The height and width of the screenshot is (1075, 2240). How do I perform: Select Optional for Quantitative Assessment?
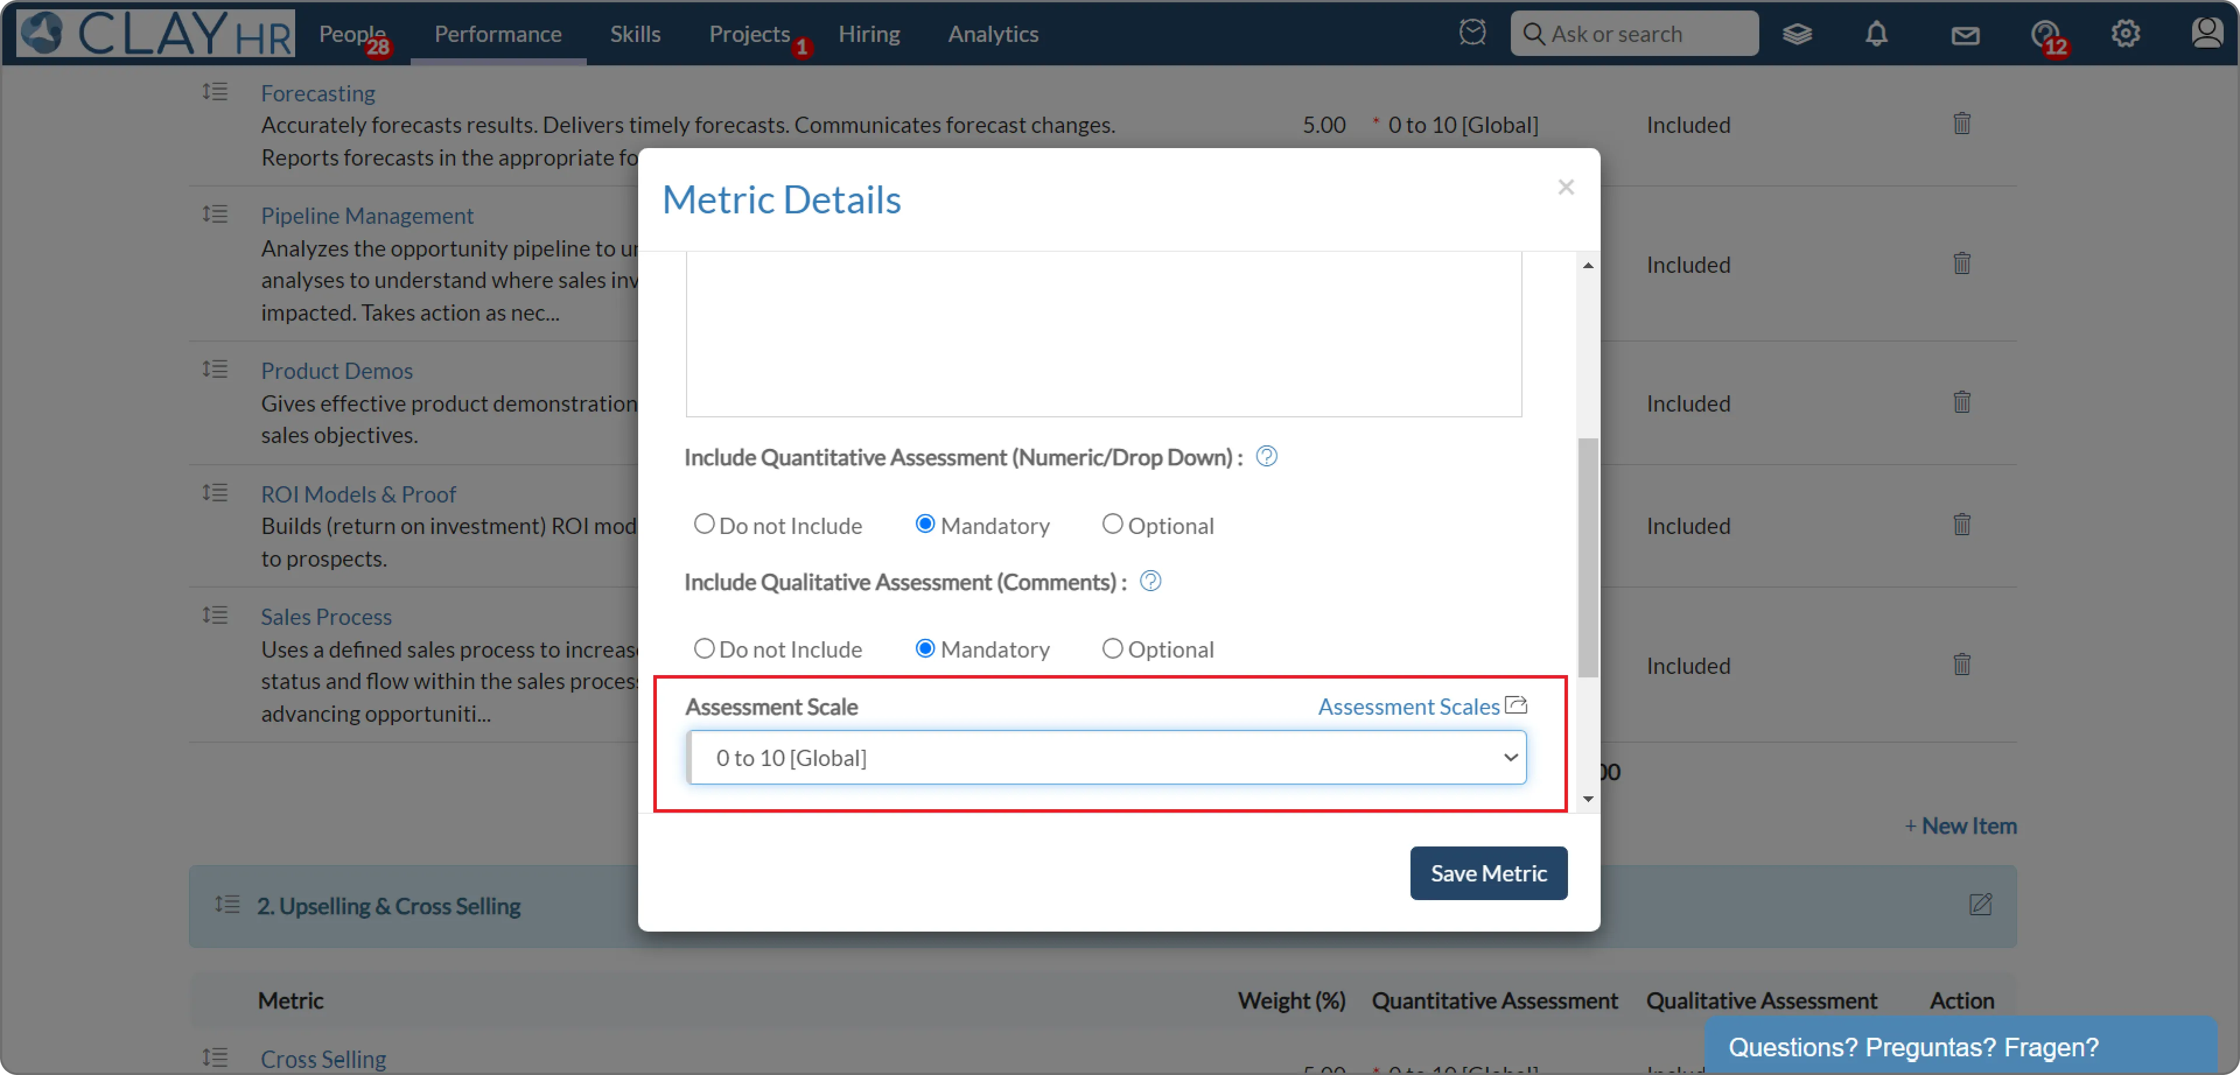coord(1111,524)
